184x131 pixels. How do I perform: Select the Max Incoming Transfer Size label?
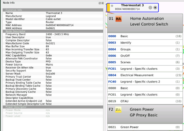[x=22, y=50]
